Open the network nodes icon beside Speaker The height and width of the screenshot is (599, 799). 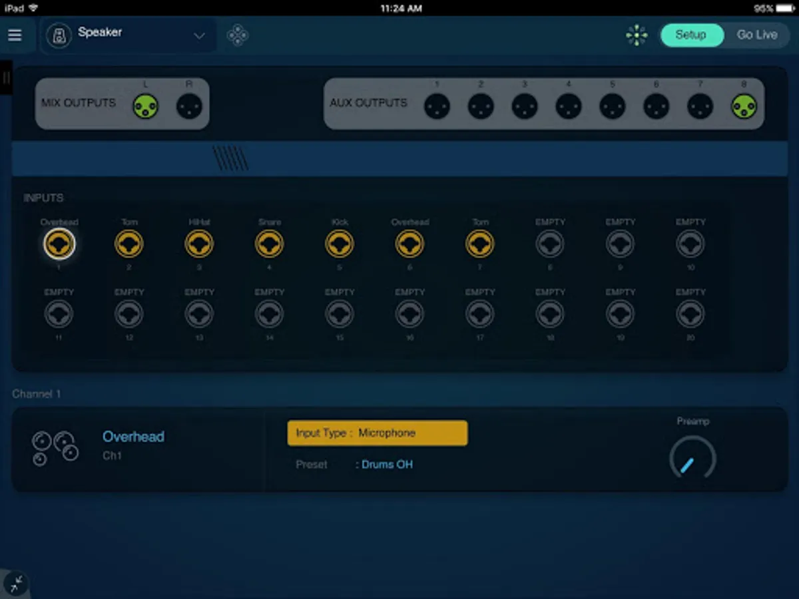point(238,35)
